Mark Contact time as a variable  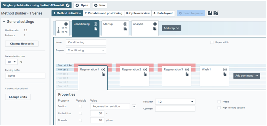click(x=81, y=113)
